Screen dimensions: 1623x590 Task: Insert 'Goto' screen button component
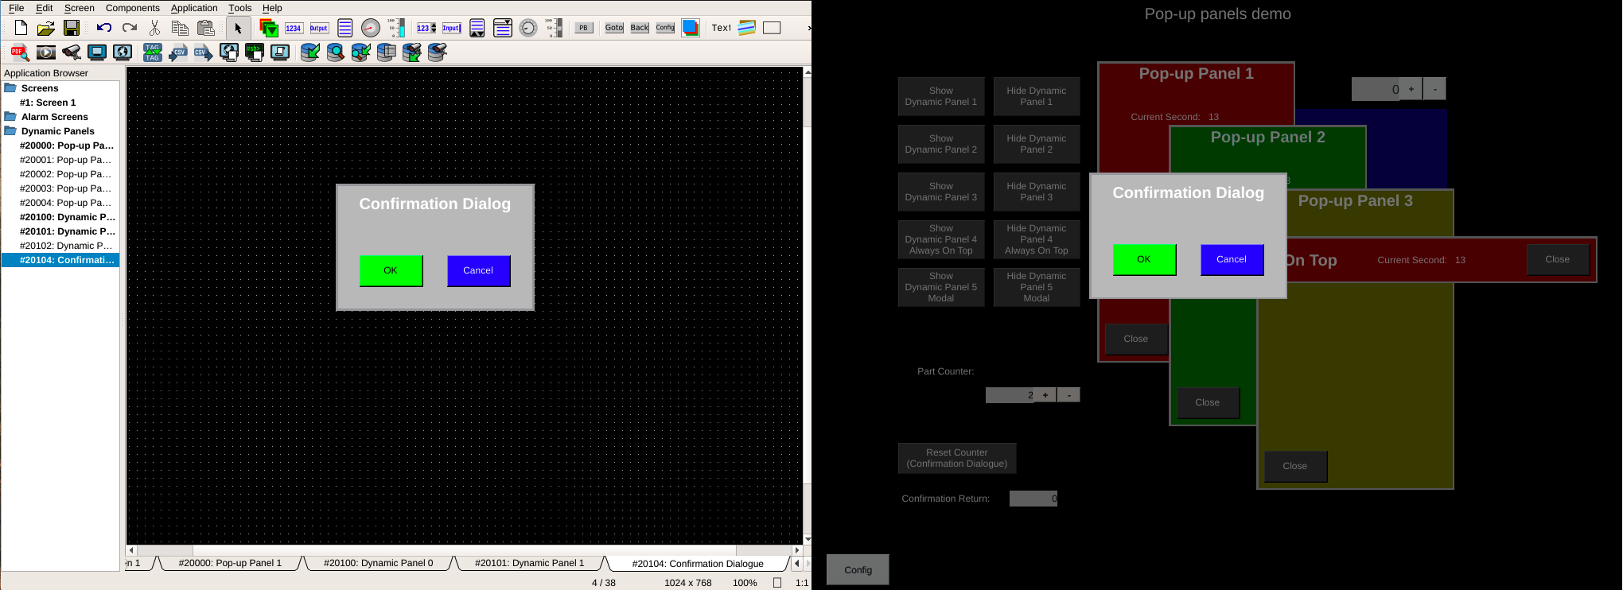coord(614,28)
